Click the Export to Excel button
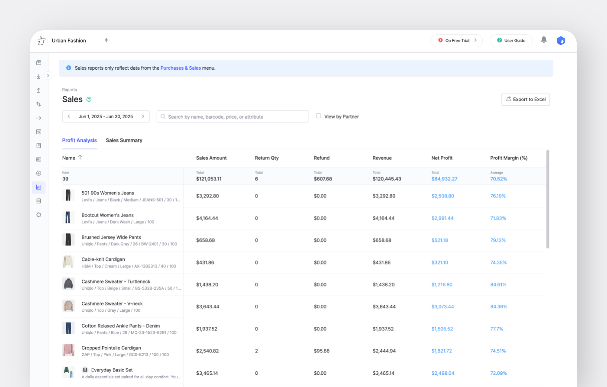Screen dimensions: 607x387 coord(525,99)
